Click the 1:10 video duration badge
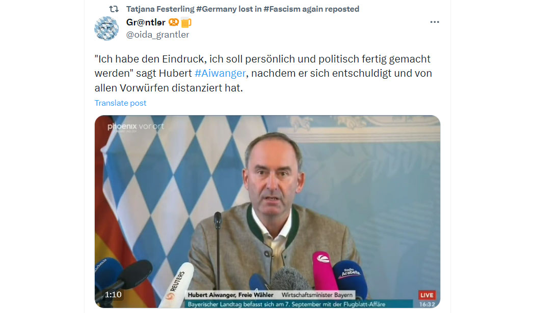The width and height of the screenshot is (535, 313). (x=113, y=295)
